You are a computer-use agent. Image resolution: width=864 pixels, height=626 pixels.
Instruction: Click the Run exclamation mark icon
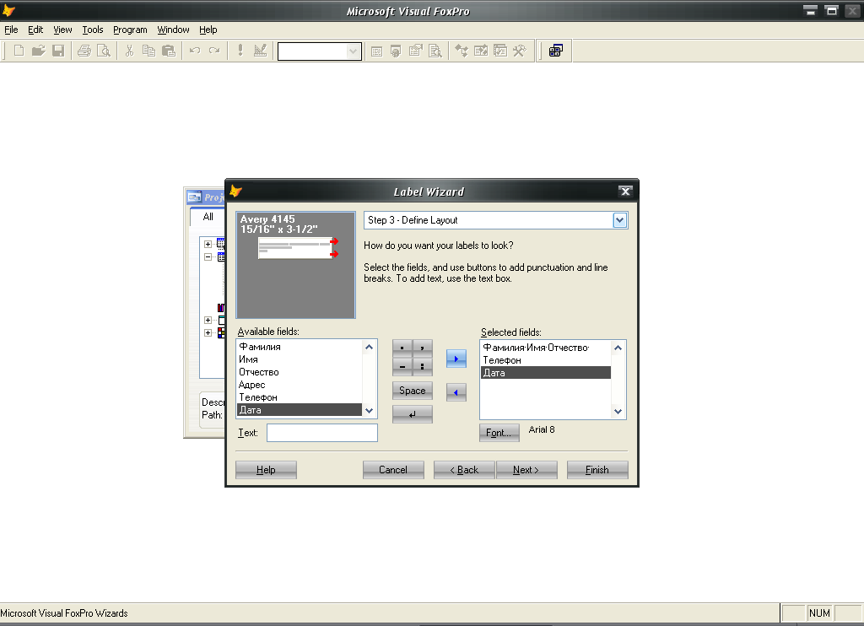click(x=240, y=51)
